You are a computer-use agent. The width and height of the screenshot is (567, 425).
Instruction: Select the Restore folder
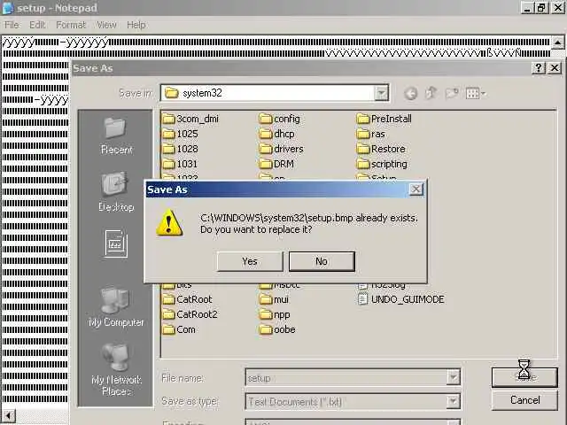[381, 149]
